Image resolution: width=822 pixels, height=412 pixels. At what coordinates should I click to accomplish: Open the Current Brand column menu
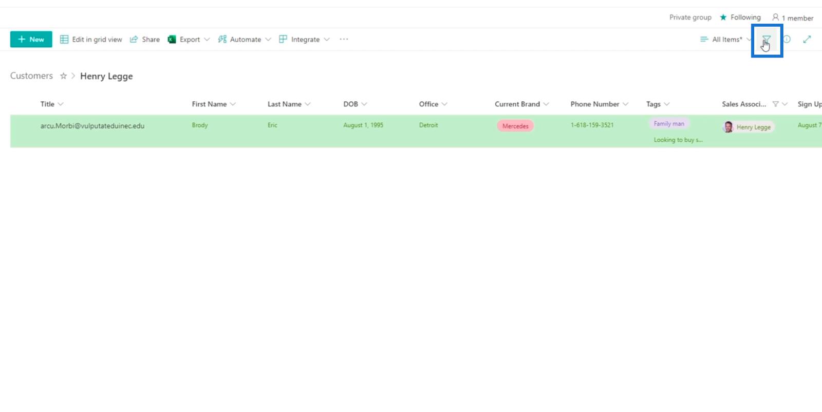point(522,104)
